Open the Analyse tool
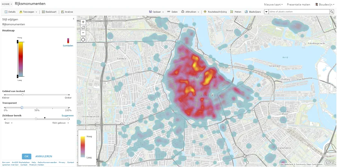Viewport: 337px width, 167px height. (x=67, y=12)
